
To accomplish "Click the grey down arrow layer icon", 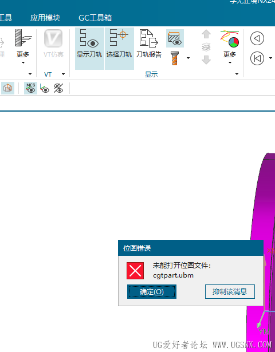I will [206, 60].
